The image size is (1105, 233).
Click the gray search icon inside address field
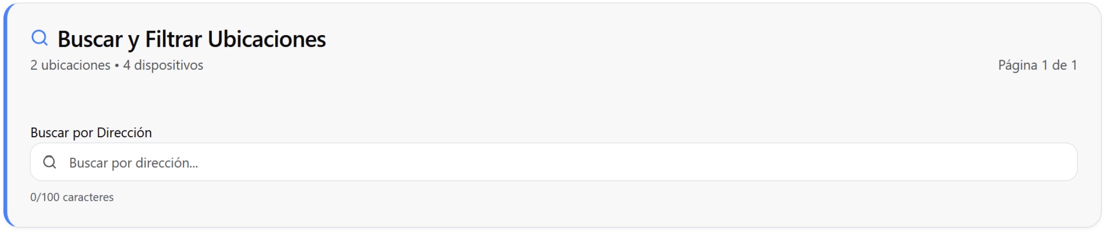50,162
